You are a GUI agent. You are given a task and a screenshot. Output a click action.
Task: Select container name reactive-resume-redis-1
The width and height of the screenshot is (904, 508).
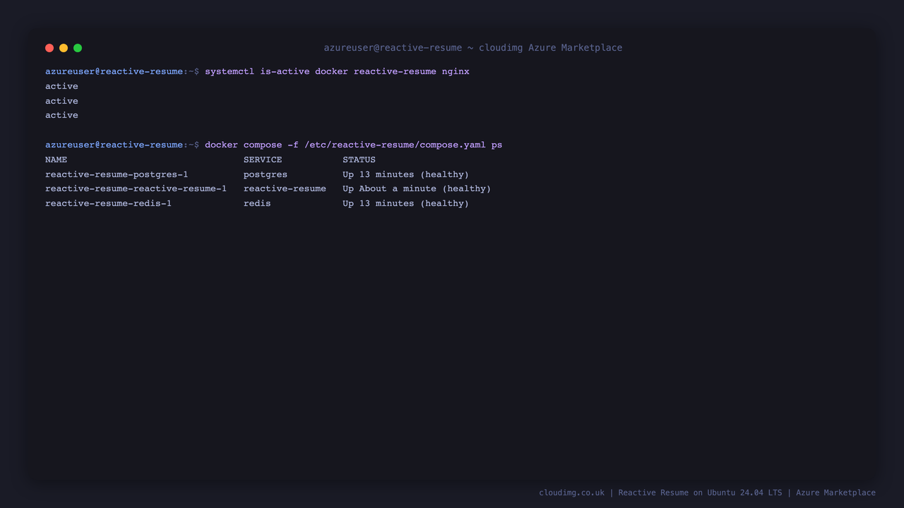tap(108, 203)
